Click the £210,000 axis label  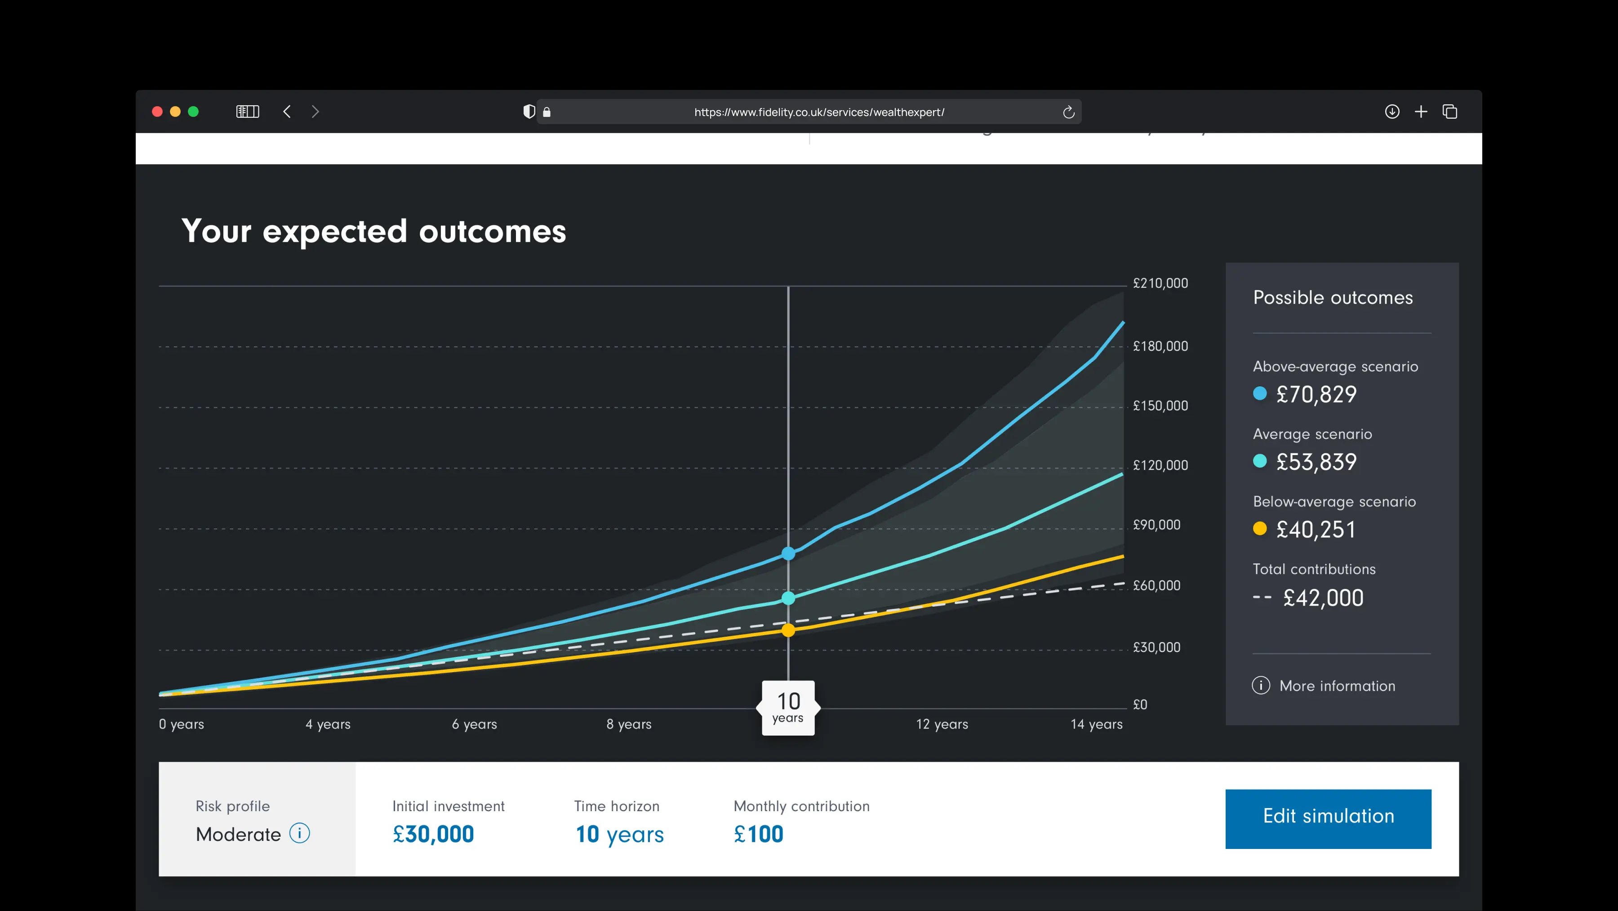[x=1160, y=283]
